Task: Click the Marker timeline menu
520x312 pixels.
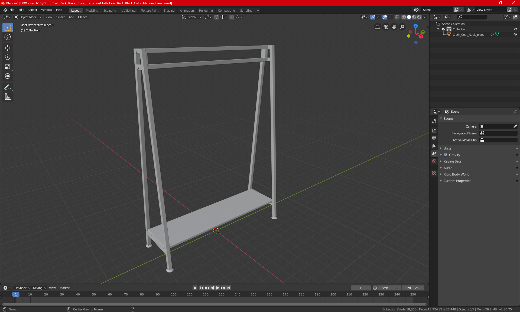Action: (x=64, y=288)
